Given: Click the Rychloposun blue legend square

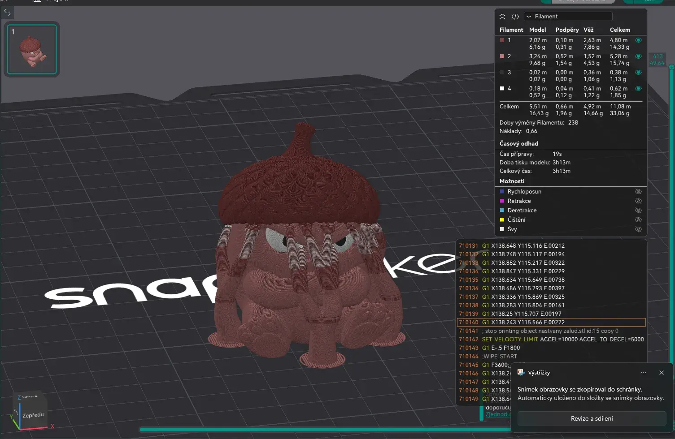Looking at the screenshot, I should click(x=502, y=191).
